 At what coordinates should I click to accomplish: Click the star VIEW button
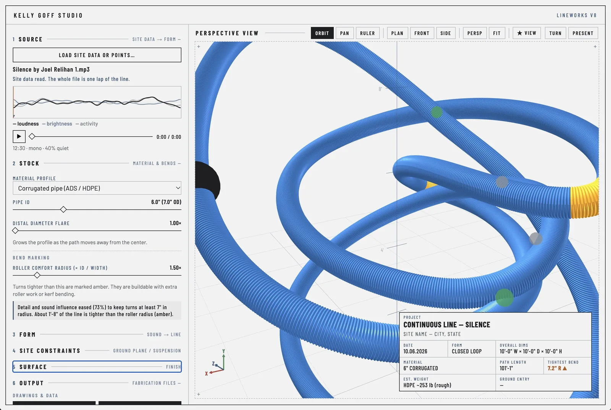point(527,33)
